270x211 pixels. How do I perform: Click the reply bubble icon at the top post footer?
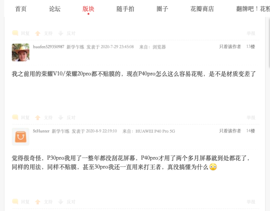15,33
